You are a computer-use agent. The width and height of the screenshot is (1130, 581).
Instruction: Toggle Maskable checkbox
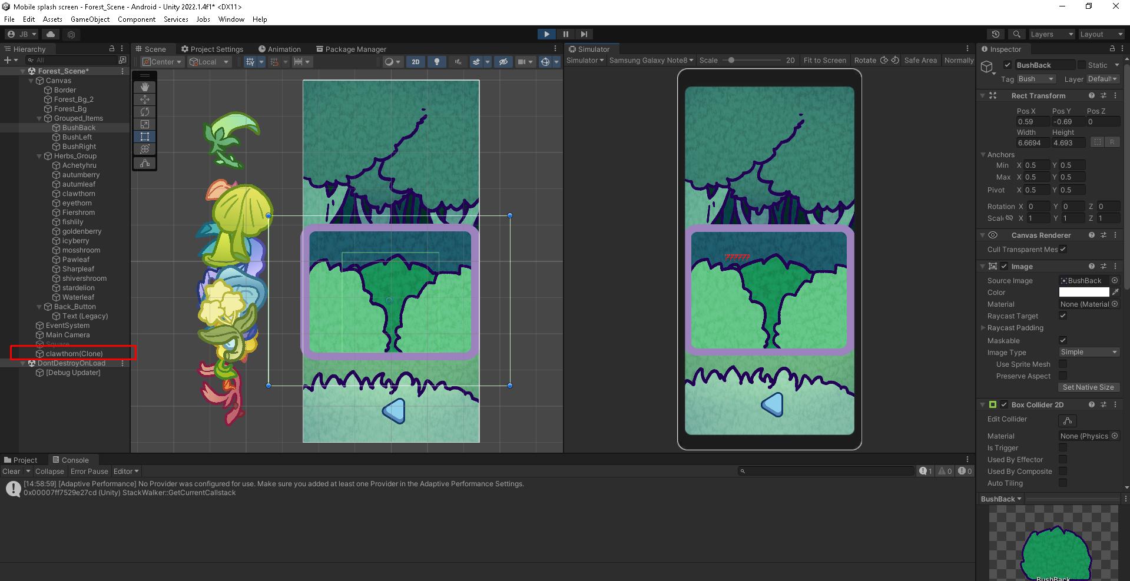click(x=1063, y=340)
